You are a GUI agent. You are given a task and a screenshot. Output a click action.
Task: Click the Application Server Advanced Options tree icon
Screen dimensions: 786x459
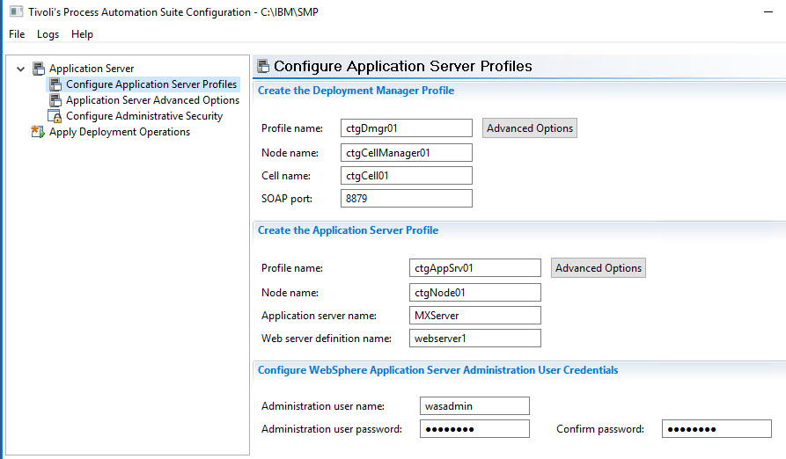55,100
